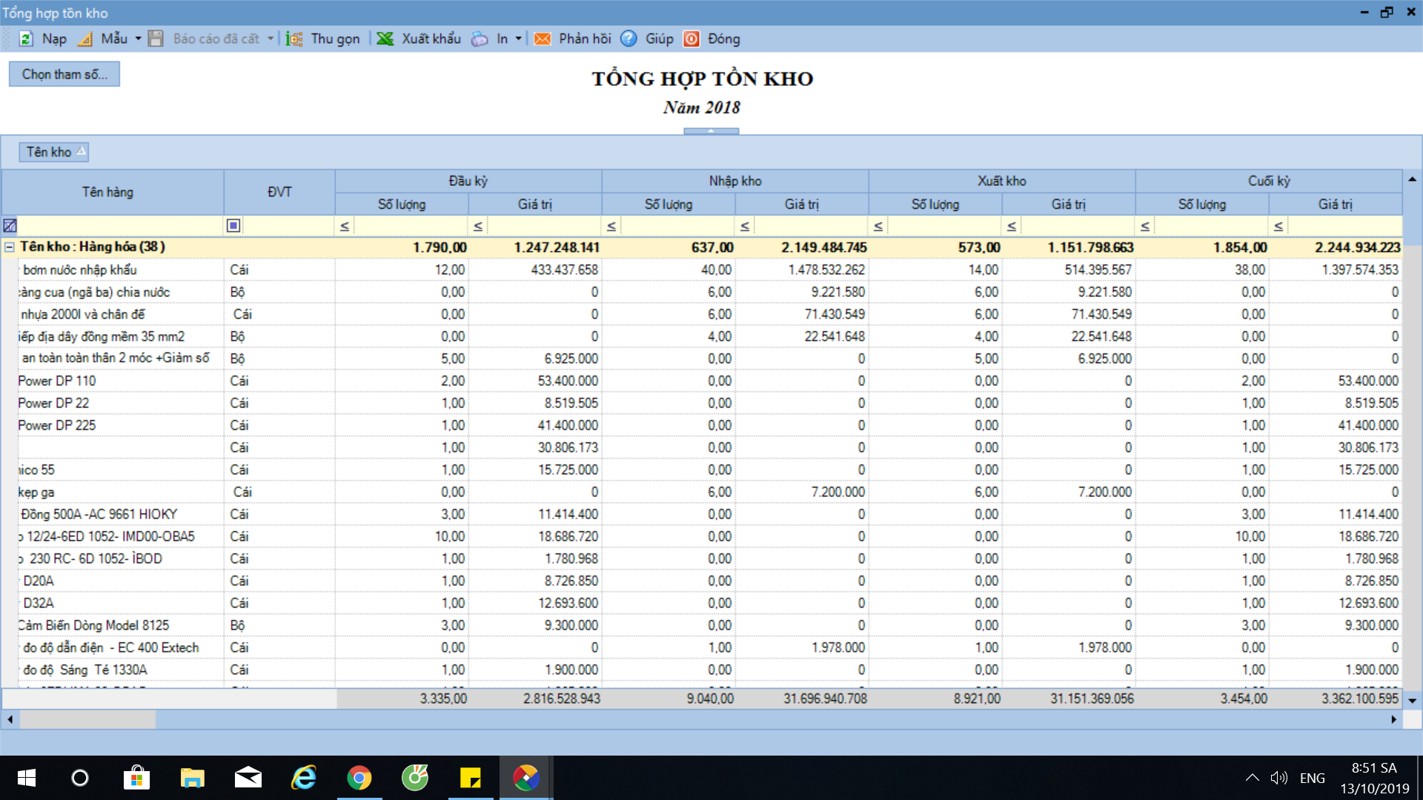Click the filter row editor icon

(x=10, y=226)
